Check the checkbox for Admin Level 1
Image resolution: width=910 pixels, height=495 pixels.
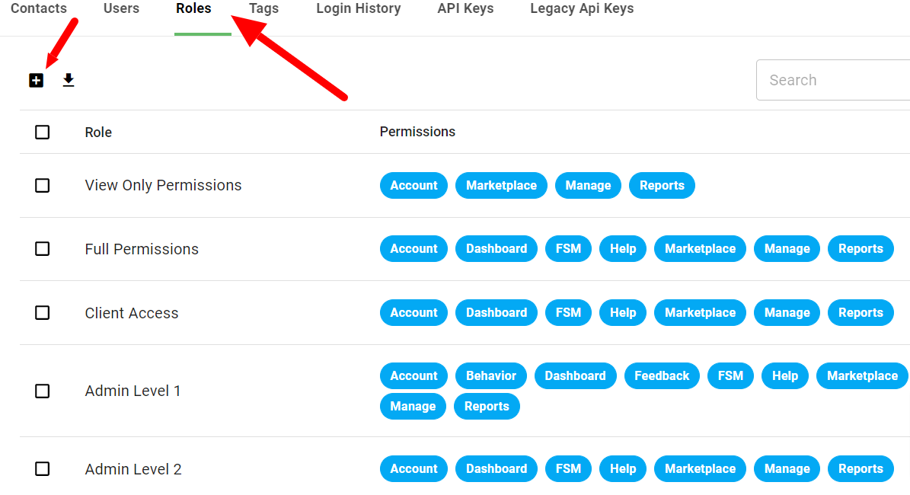point(42,391)
